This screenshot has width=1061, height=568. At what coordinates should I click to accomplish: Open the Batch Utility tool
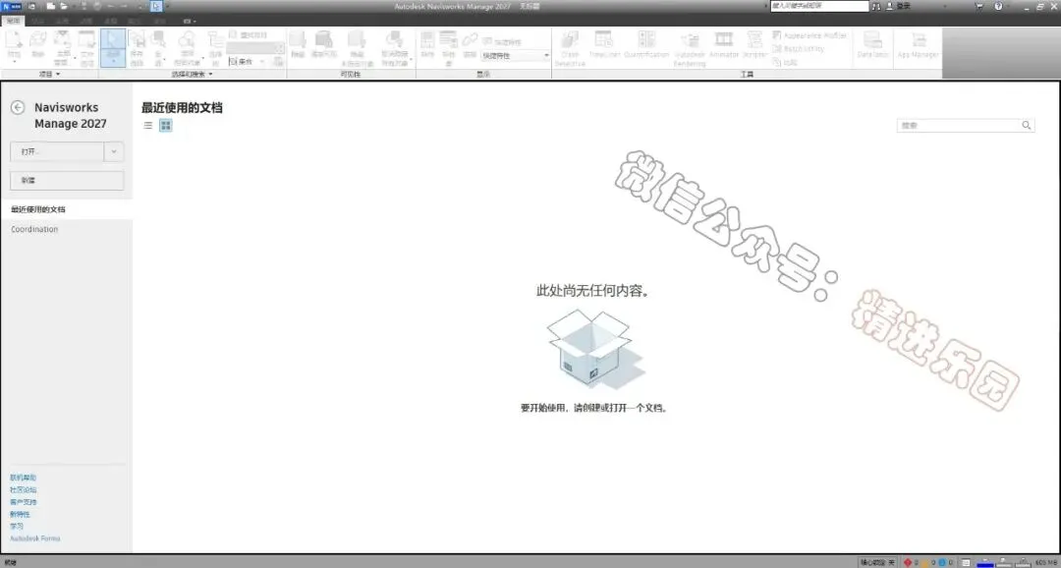tap(799, 49)
